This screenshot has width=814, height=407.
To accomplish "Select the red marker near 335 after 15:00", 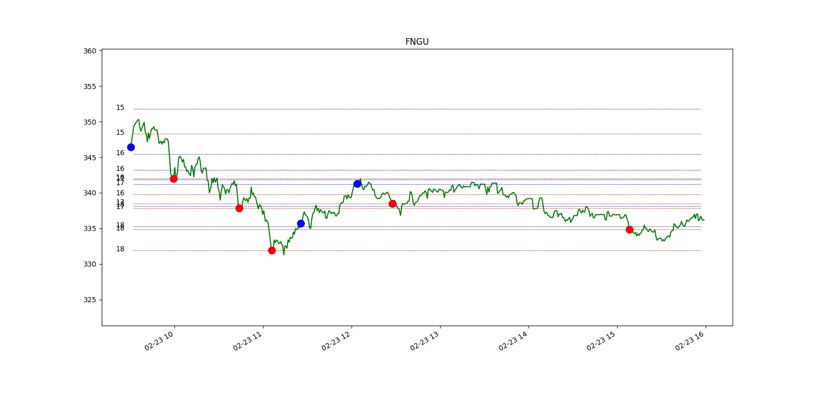I will [629, 229].
